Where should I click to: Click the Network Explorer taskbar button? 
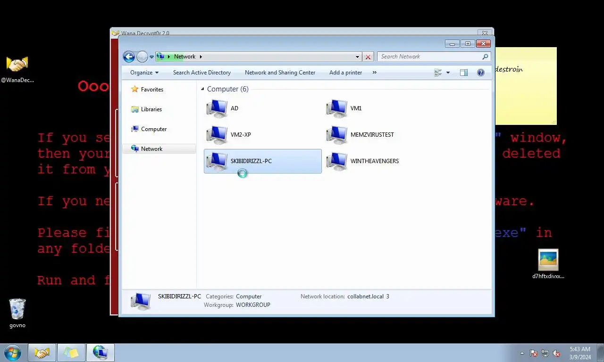click(100, 353)
